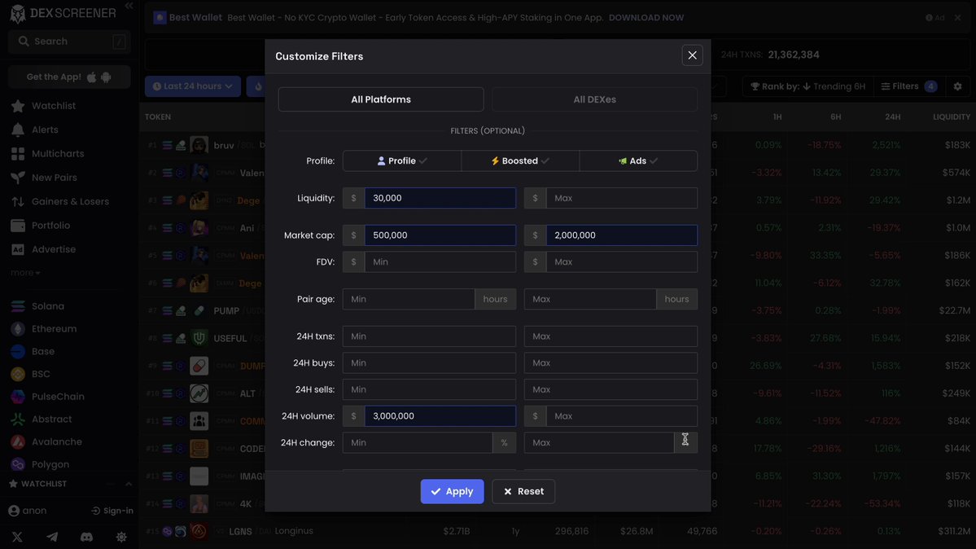Viewport: 976px width, 549px height.
Task: Click Pair age Max hours field
Action: [x=590, y=299]
